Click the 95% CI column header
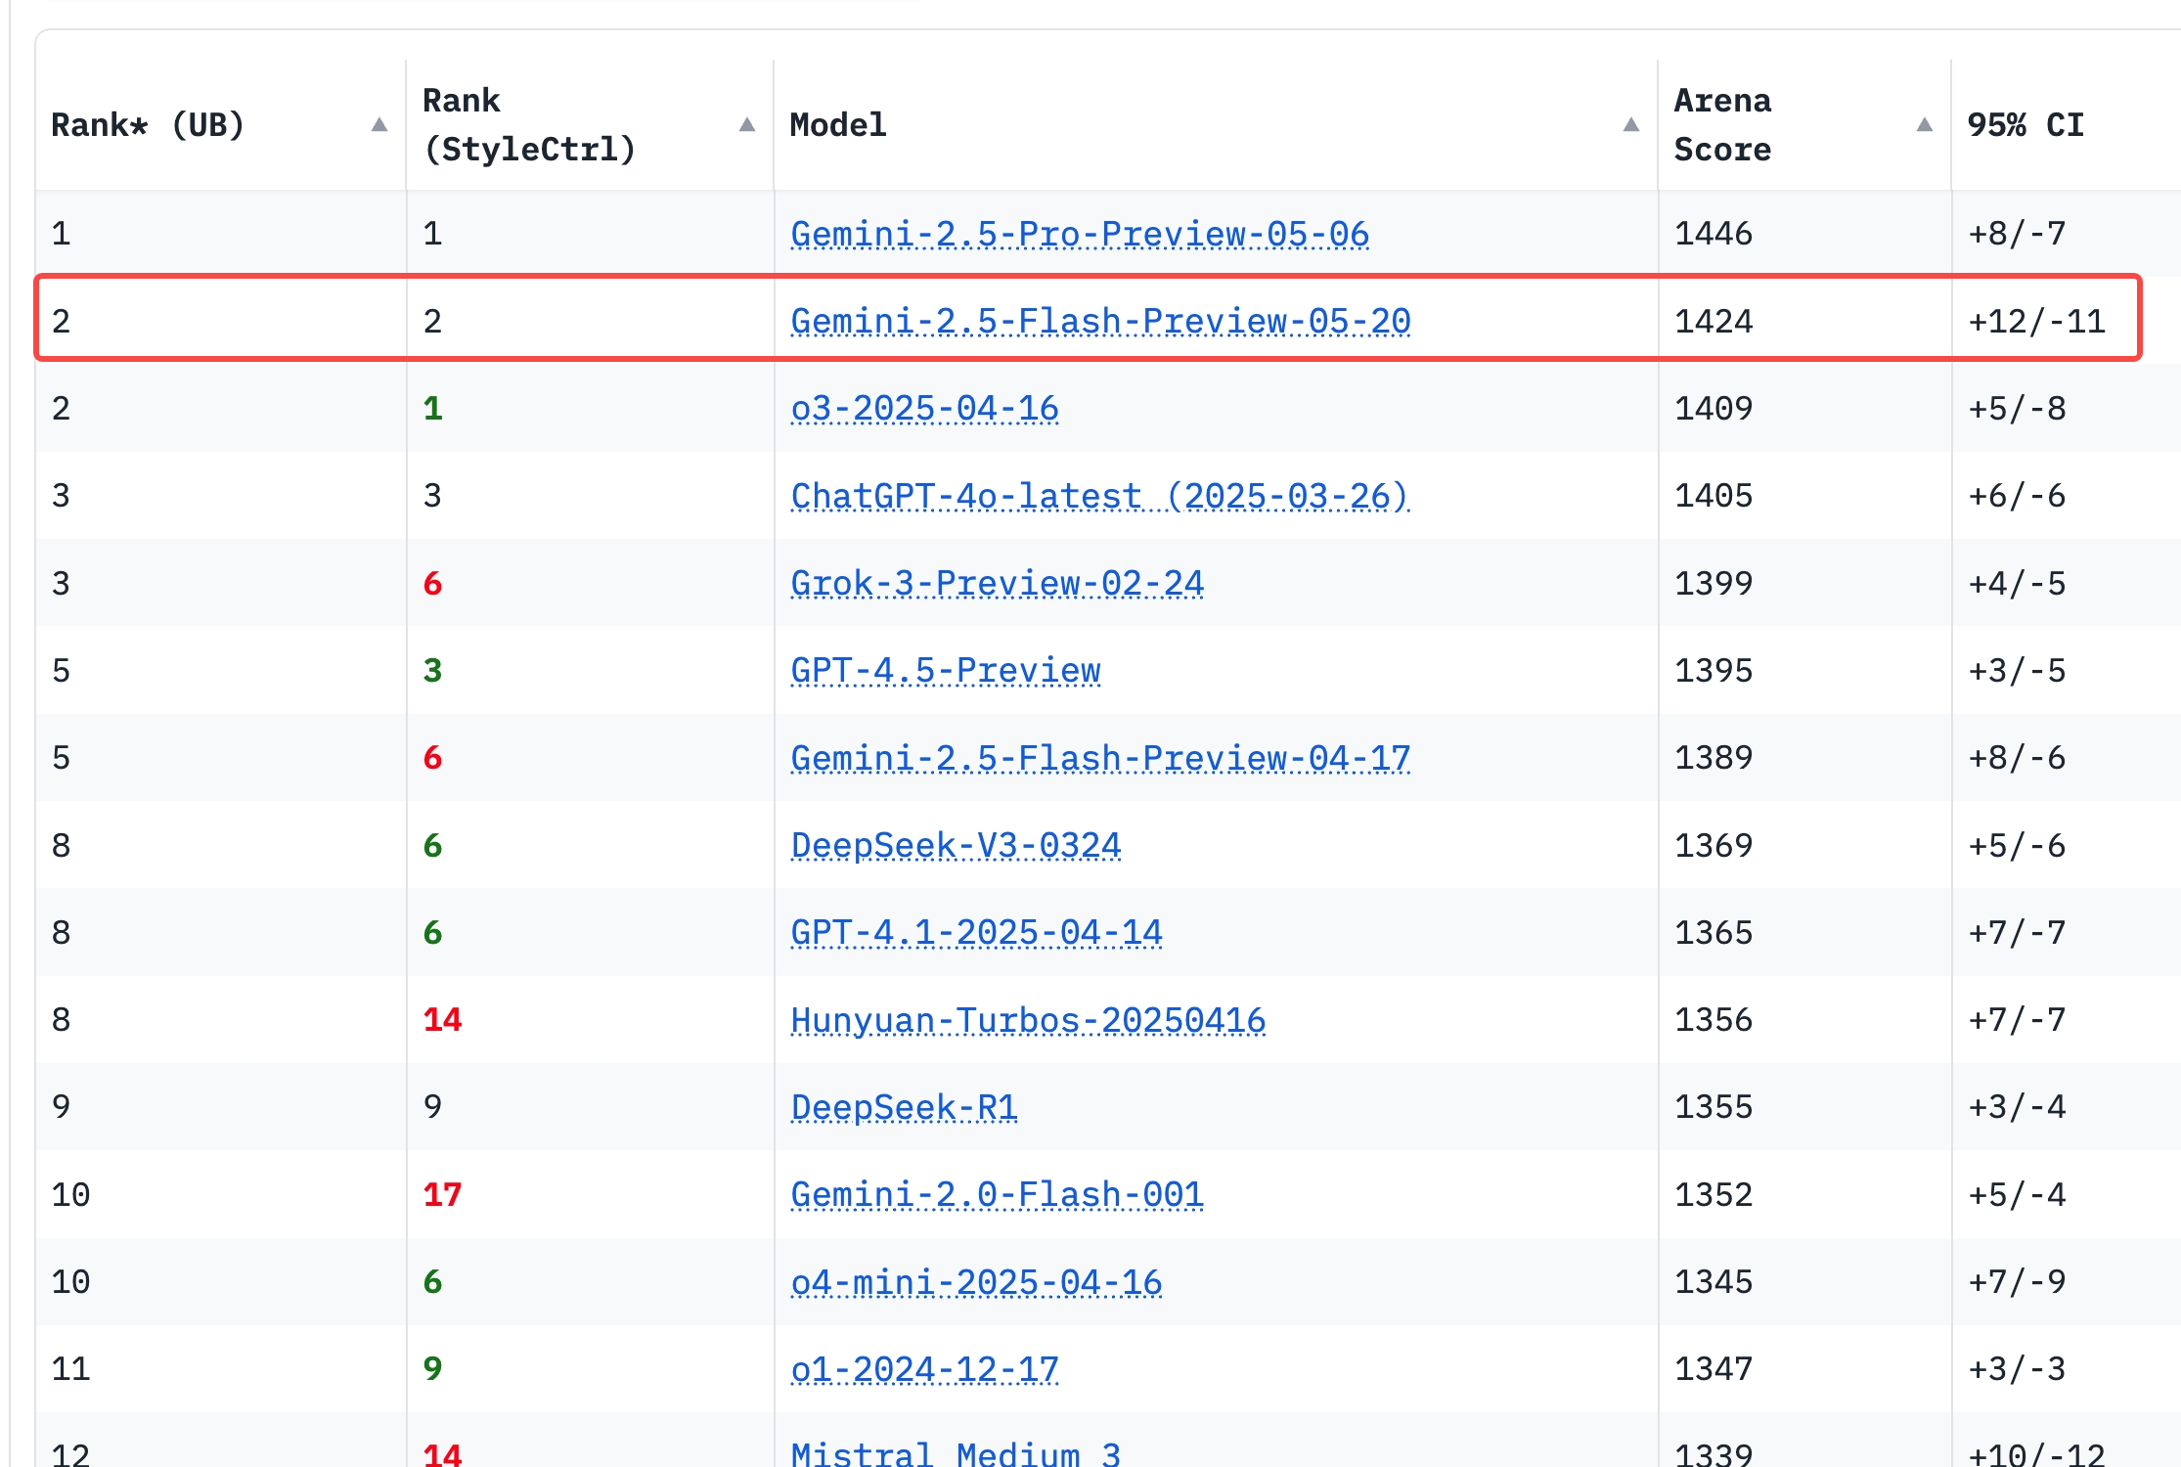The image size is (2181, 1467). [2025, 125]
